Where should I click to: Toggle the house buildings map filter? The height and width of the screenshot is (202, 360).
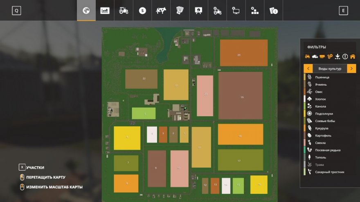coord(352,56)
